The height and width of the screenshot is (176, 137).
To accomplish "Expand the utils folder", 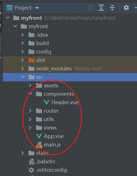I will (x=30, y=119).
